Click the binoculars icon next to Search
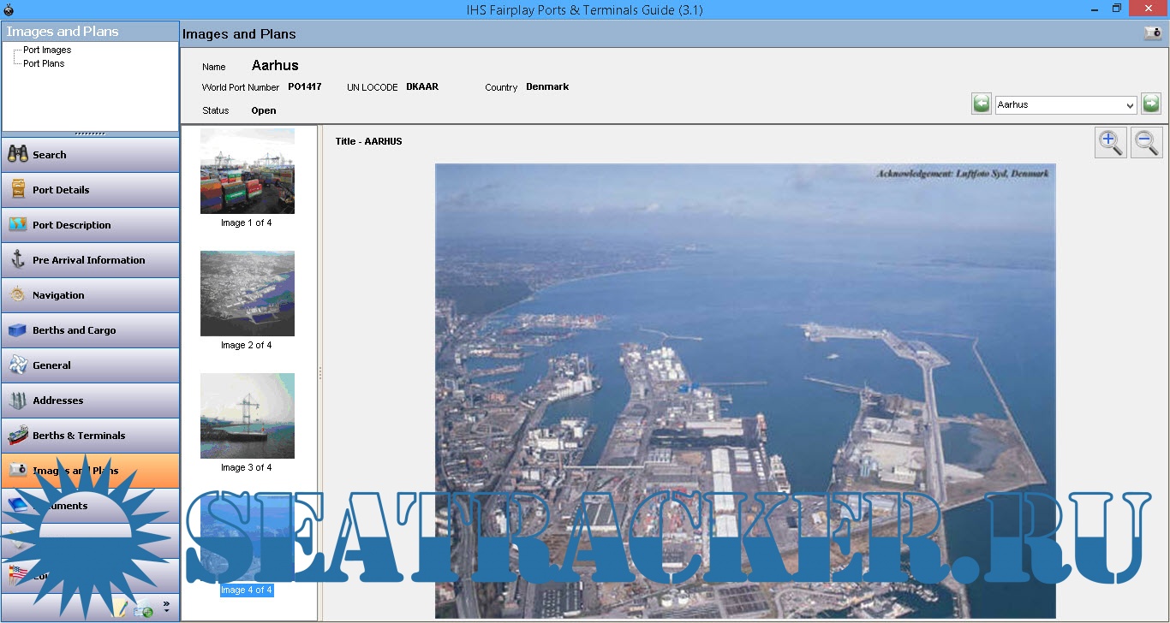The height and width of the screenshot is (623, 1170). (18, 155)
